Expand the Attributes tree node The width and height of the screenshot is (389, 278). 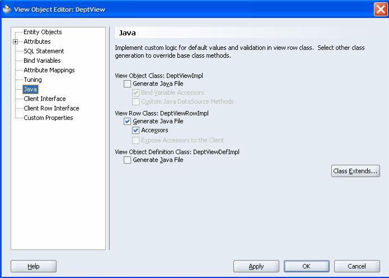[x=16, y=41]
